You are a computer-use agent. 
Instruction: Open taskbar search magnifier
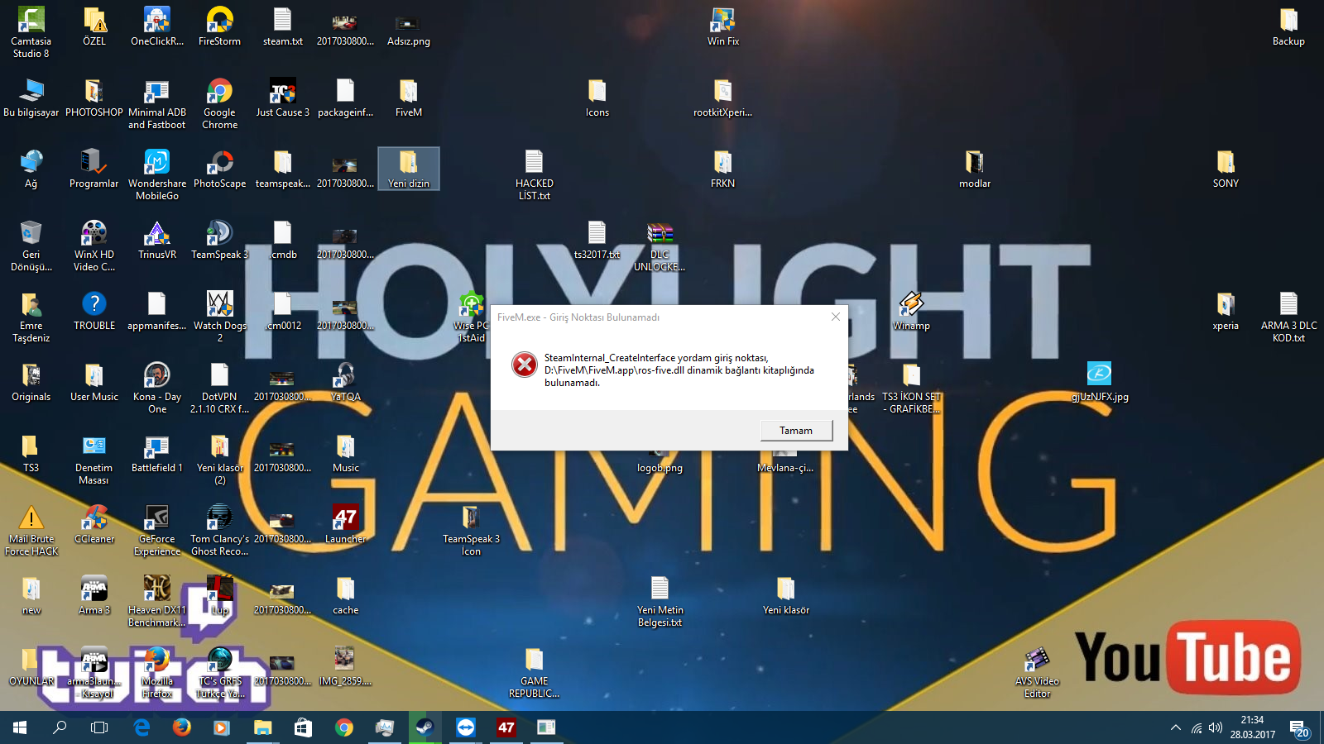pyautogui.click(x=60, y=727)
